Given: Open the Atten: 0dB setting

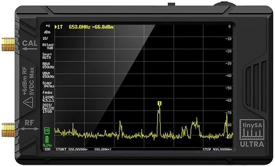Looking at the screenshot, I should (48, 46).
